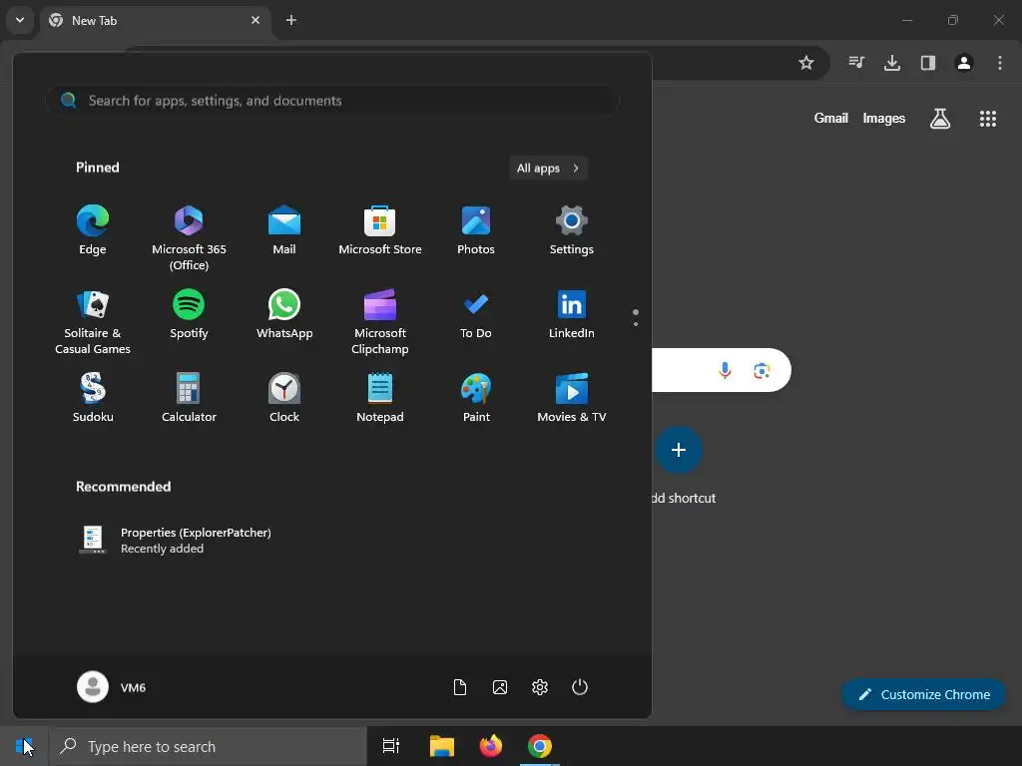Launch Notepad

(380, 398)
